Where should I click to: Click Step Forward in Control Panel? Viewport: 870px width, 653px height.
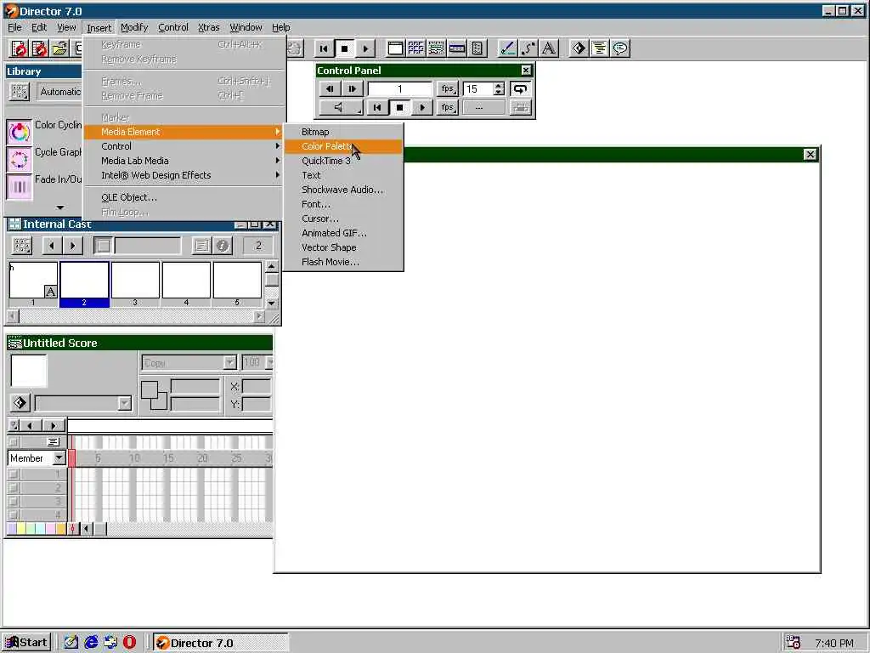353,88
